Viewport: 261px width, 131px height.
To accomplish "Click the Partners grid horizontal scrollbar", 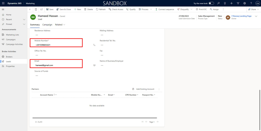I will (x=95, y=118).
